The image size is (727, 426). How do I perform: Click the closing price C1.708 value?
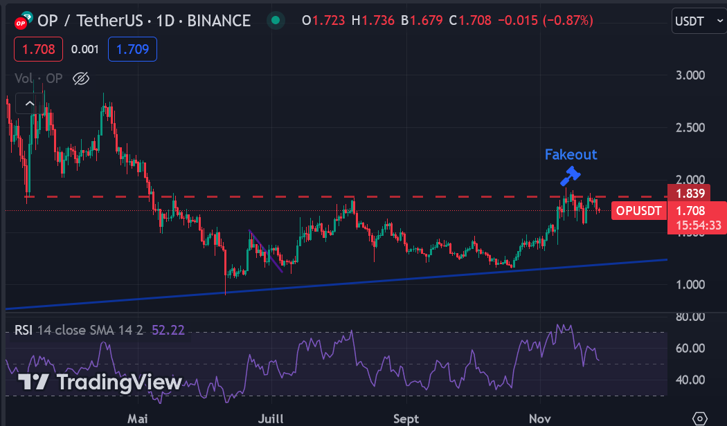pyautogui.click(x=470, y=20)
